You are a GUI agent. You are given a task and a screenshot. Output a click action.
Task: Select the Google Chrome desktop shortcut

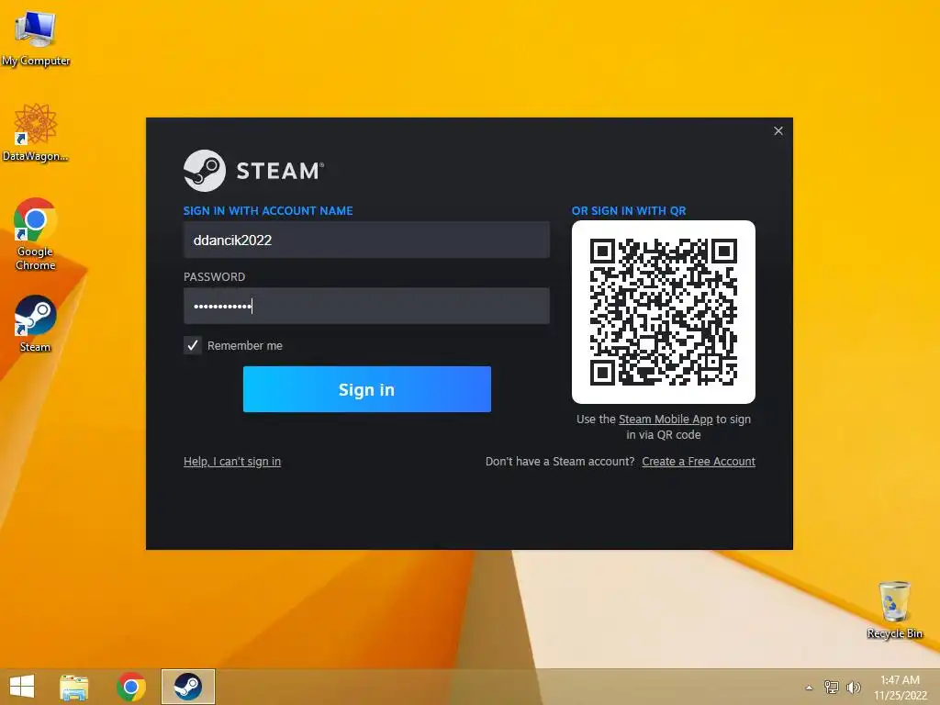(x=36, y=234)
